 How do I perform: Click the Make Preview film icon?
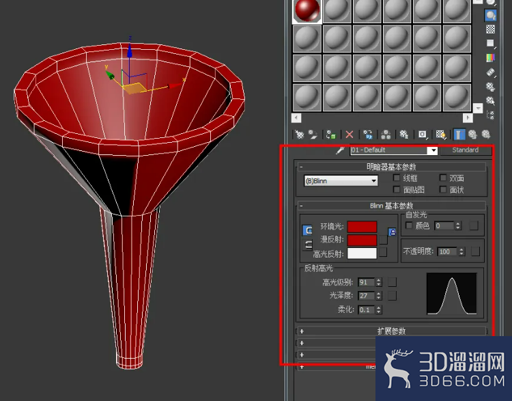coord(490,72)
